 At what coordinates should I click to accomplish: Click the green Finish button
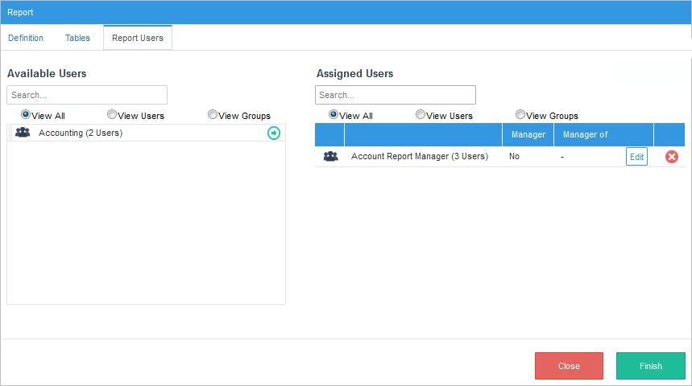(650, 366)
